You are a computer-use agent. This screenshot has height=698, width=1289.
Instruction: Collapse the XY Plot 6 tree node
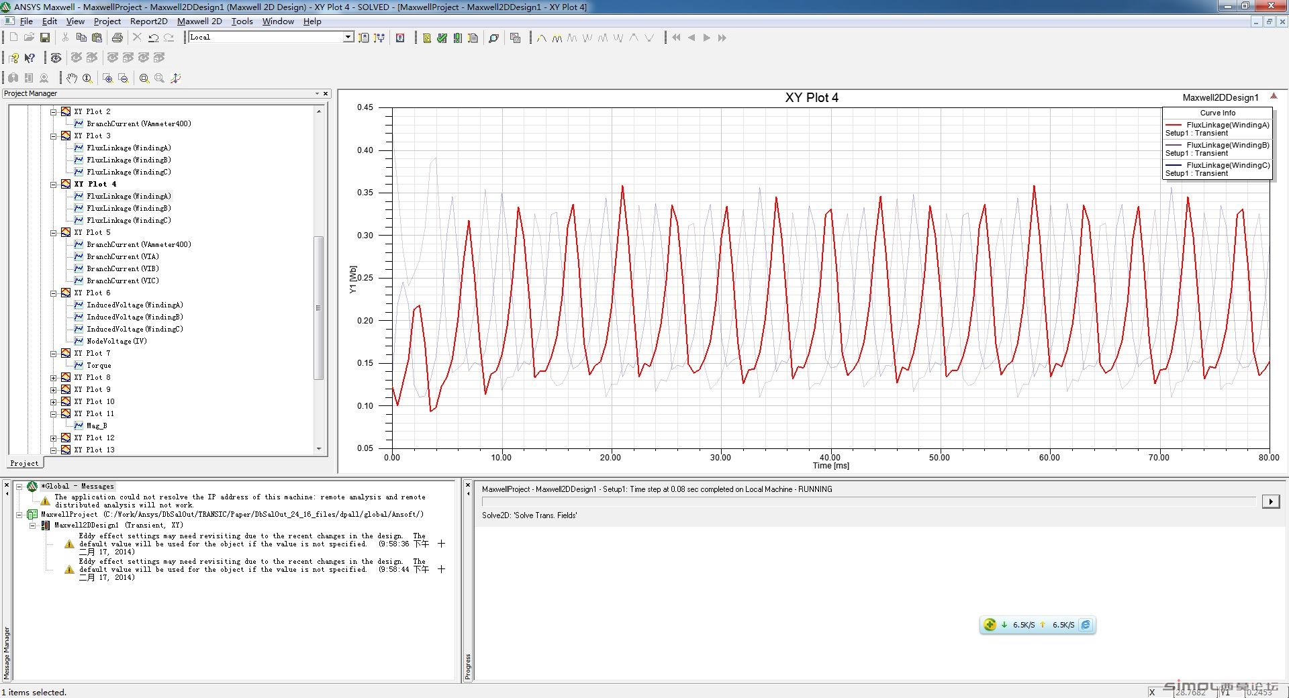click(54, 293)
